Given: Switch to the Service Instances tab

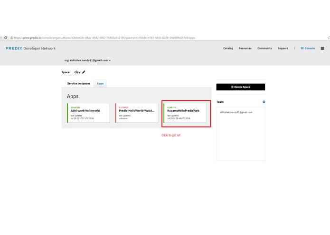Looking at the screenshot, I should 79,83.
